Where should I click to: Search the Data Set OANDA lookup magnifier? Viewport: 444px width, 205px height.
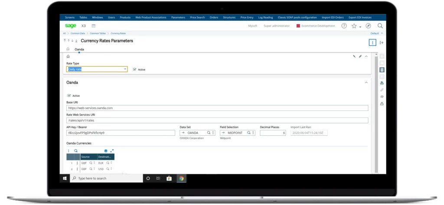tap(209, 133)
